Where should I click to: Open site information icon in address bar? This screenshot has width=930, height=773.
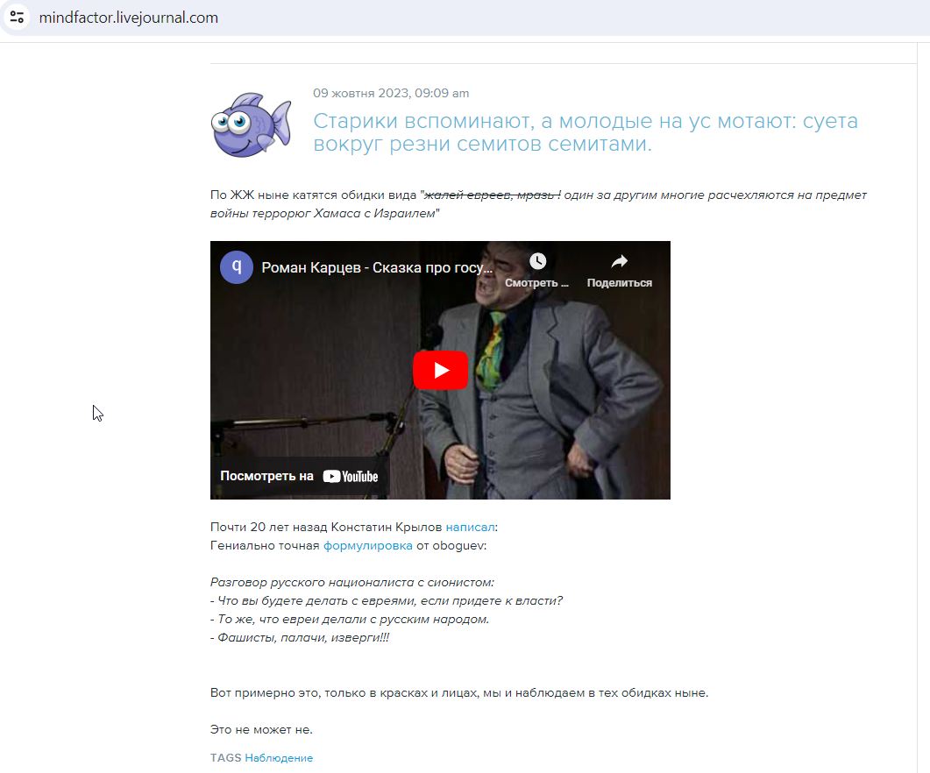click(17, 18)
